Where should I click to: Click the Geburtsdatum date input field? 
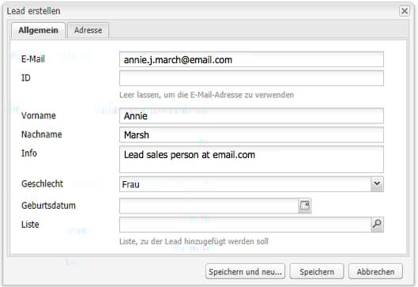[x=209, y=206]
